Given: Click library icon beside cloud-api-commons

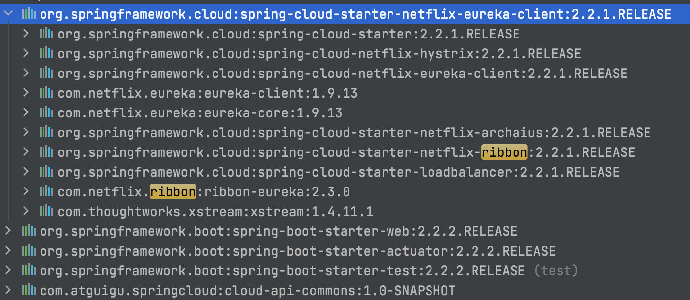Looking at the screenshot, I should coord(29,290).
